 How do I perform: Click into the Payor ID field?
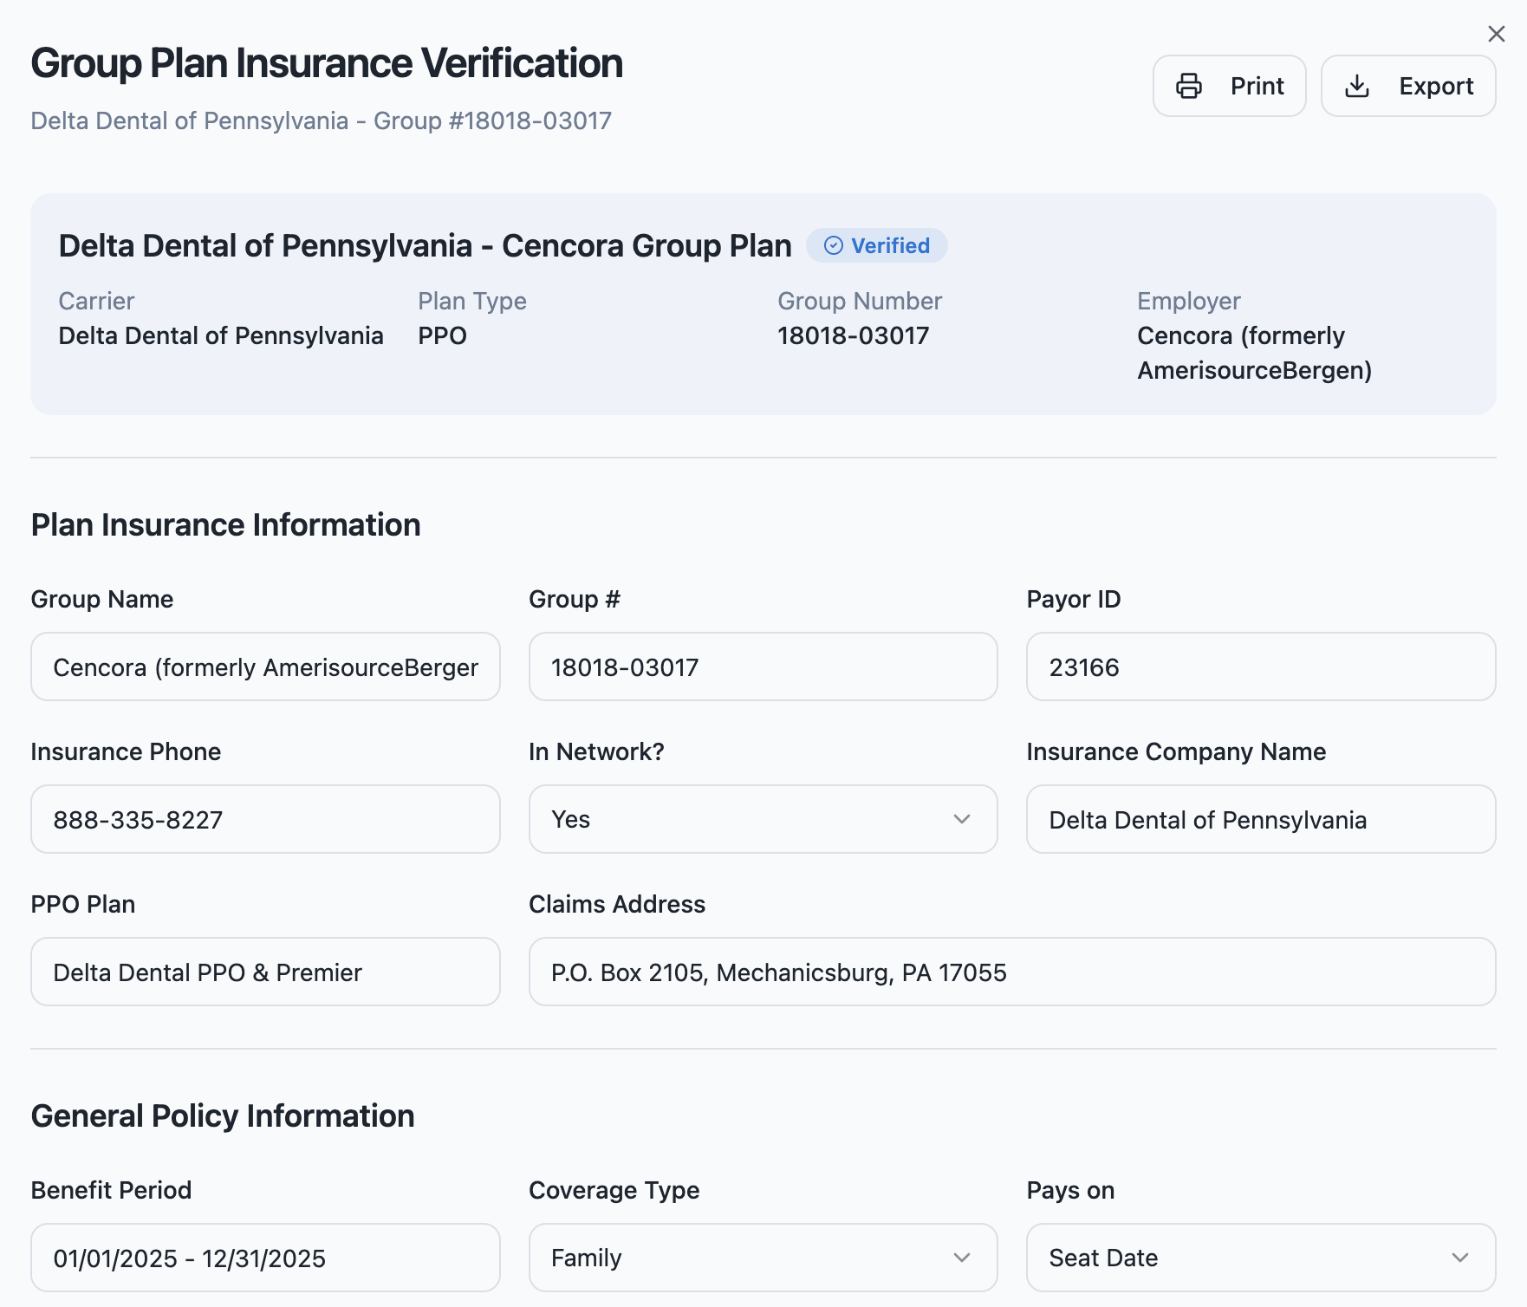[x=1260, y=667]
